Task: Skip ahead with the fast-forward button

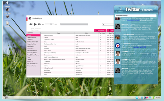Action: (39, 24)
